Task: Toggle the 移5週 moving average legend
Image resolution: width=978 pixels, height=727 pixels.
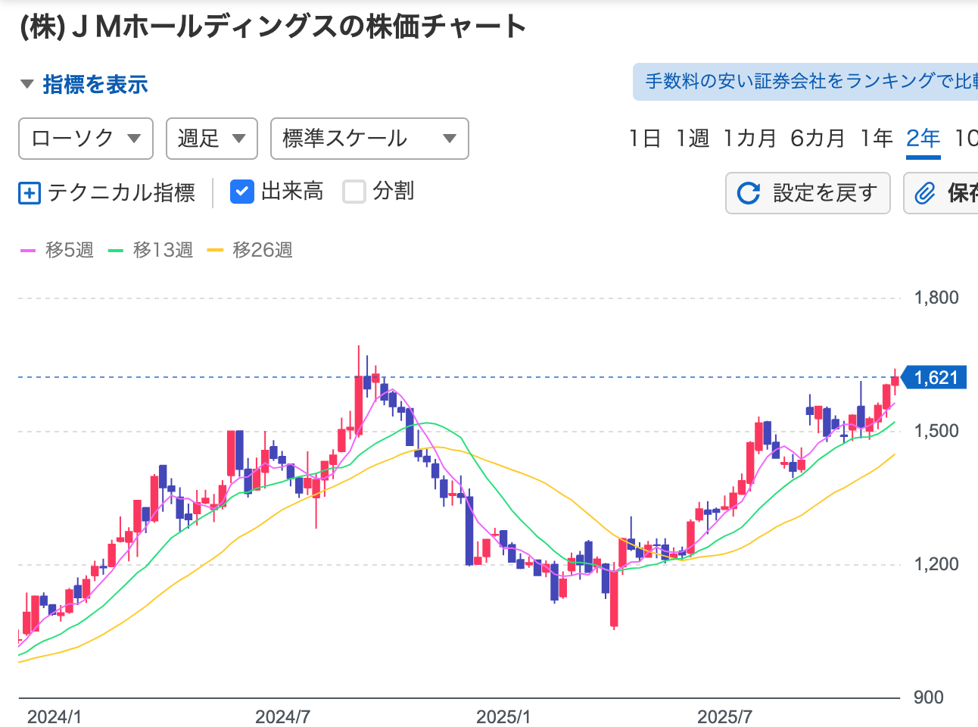Action: tap(58, 250)
